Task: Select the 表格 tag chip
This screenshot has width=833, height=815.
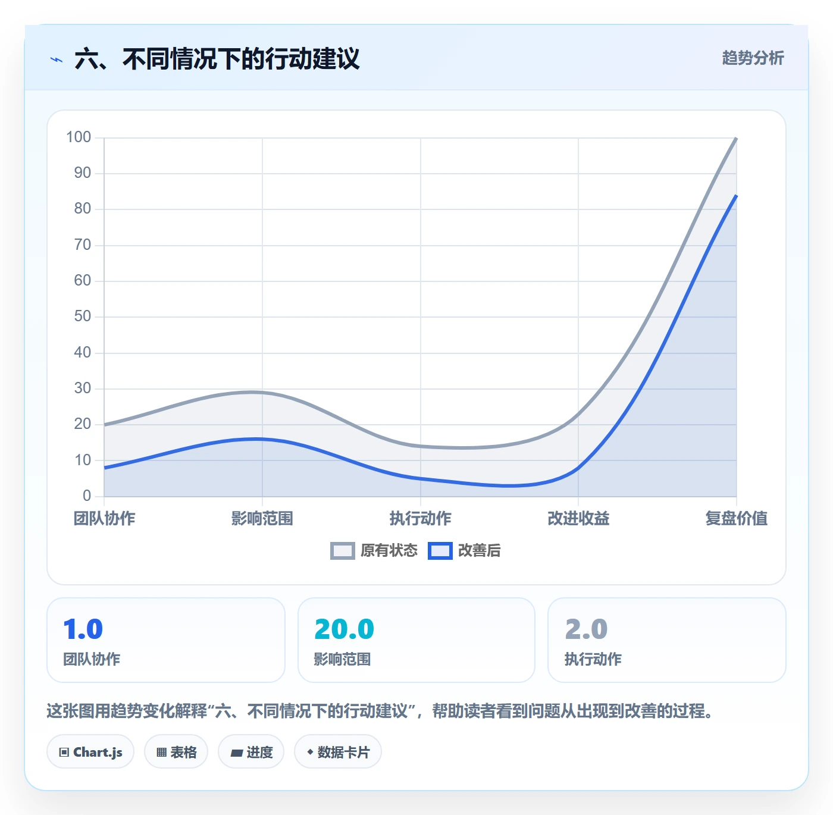Action: tap(176, 752)
